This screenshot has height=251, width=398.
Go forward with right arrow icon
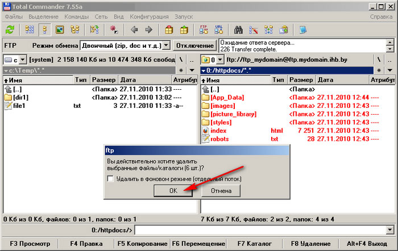149,30
